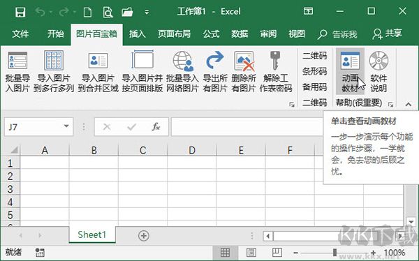Click 导出所有图片 button
The height and width of the screenshot is (261, 419).
(x=215, y=72)
